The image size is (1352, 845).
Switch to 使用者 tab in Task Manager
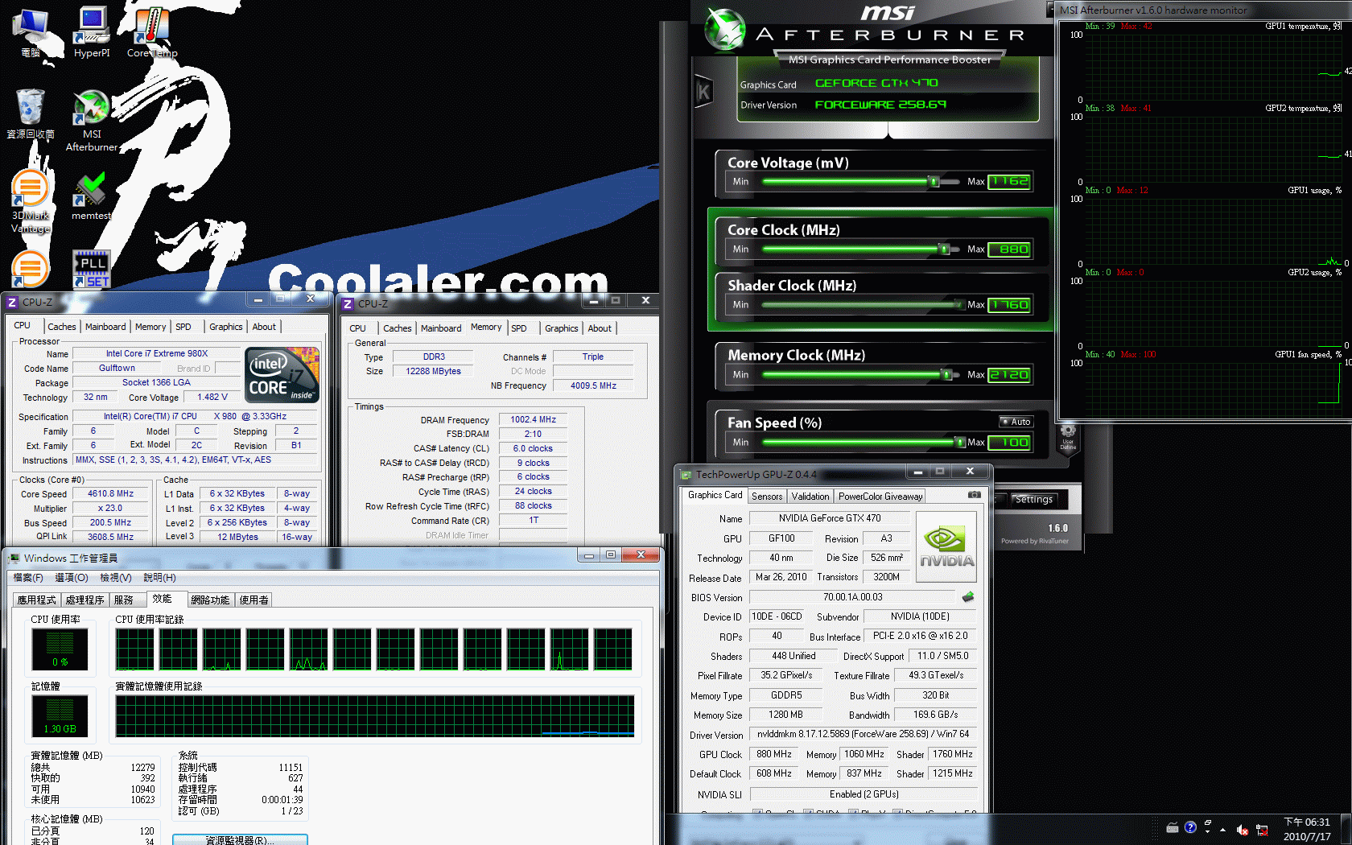(253, 600)
